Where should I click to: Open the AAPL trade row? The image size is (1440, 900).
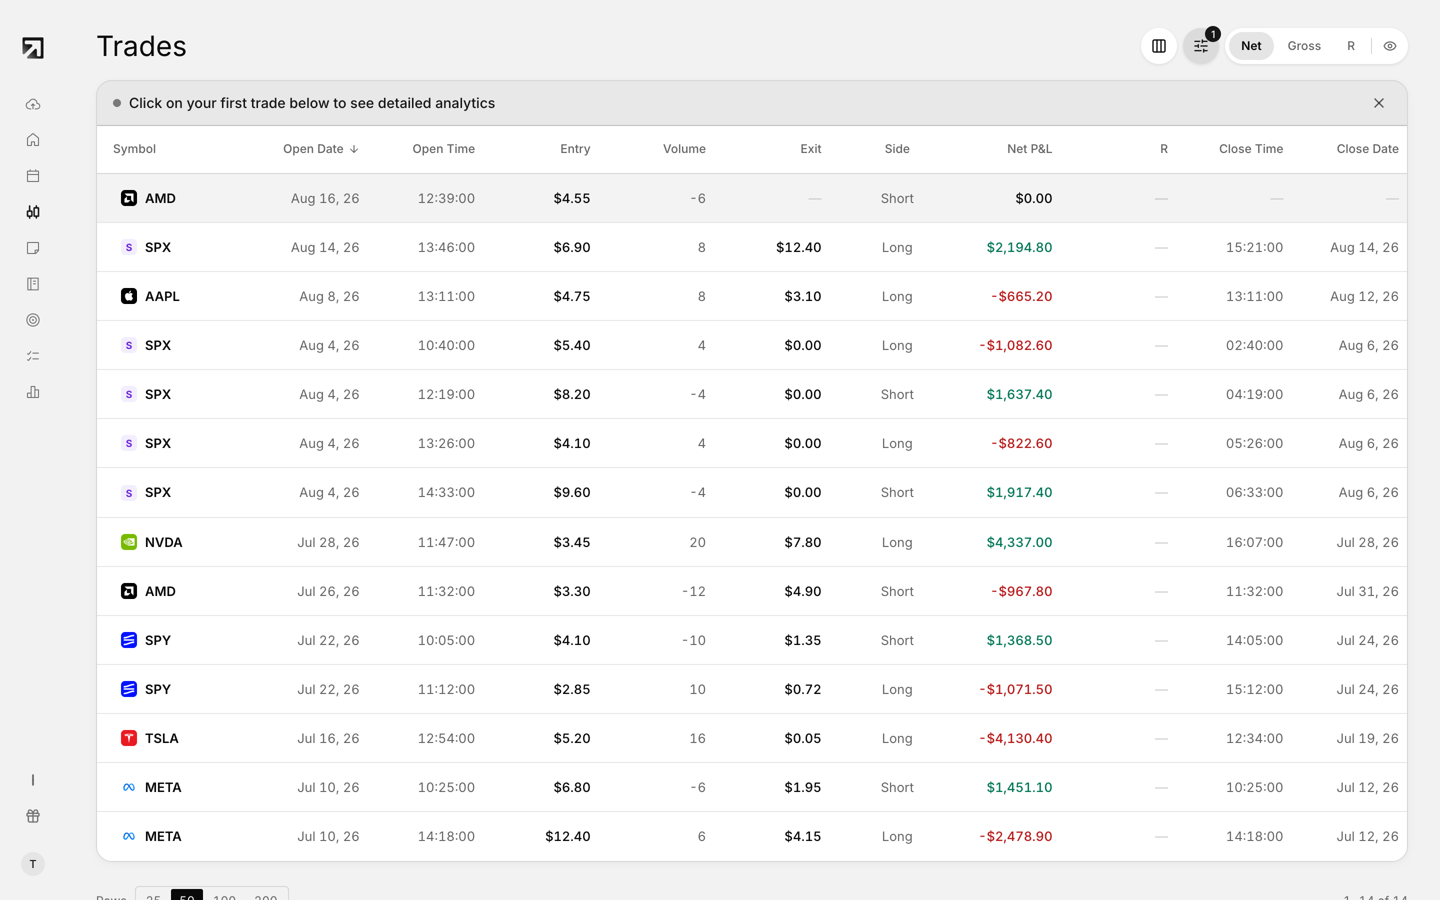point(751,296)
